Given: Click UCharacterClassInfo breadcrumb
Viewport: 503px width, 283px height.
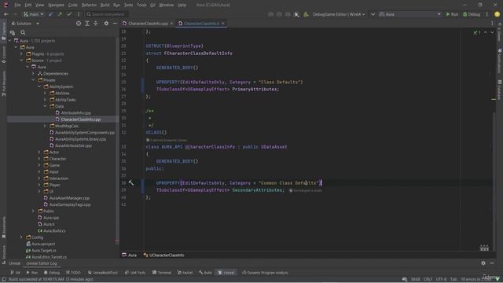Looking at the screenshot, I should point(163,255).
